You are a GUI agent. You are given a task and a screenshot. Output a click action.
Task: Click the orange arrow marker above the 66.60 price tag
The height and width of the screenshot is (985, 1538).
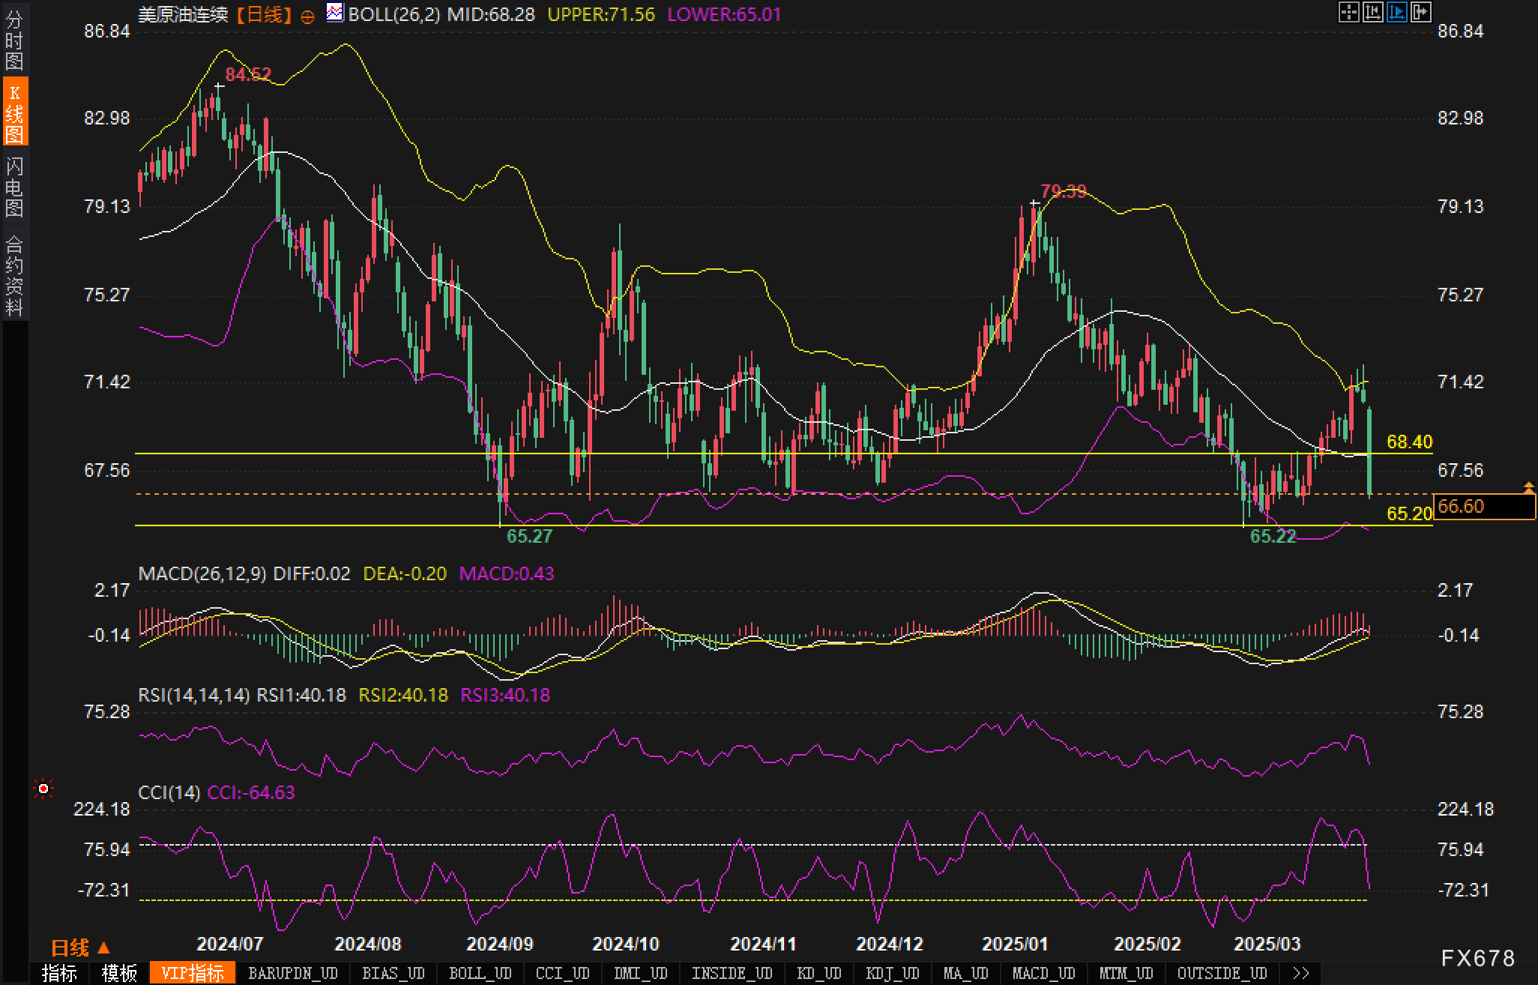point(1528,488)
